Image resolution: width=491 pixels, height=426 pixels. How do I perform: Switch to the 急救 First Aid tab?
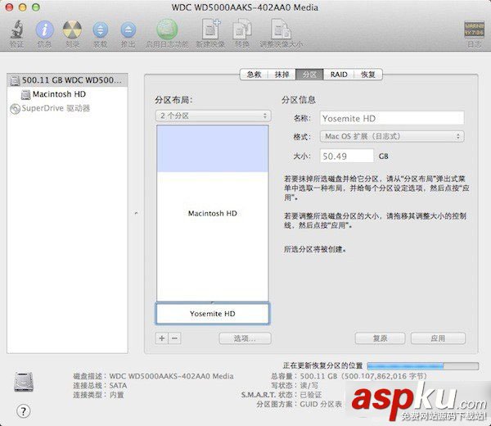254,75
